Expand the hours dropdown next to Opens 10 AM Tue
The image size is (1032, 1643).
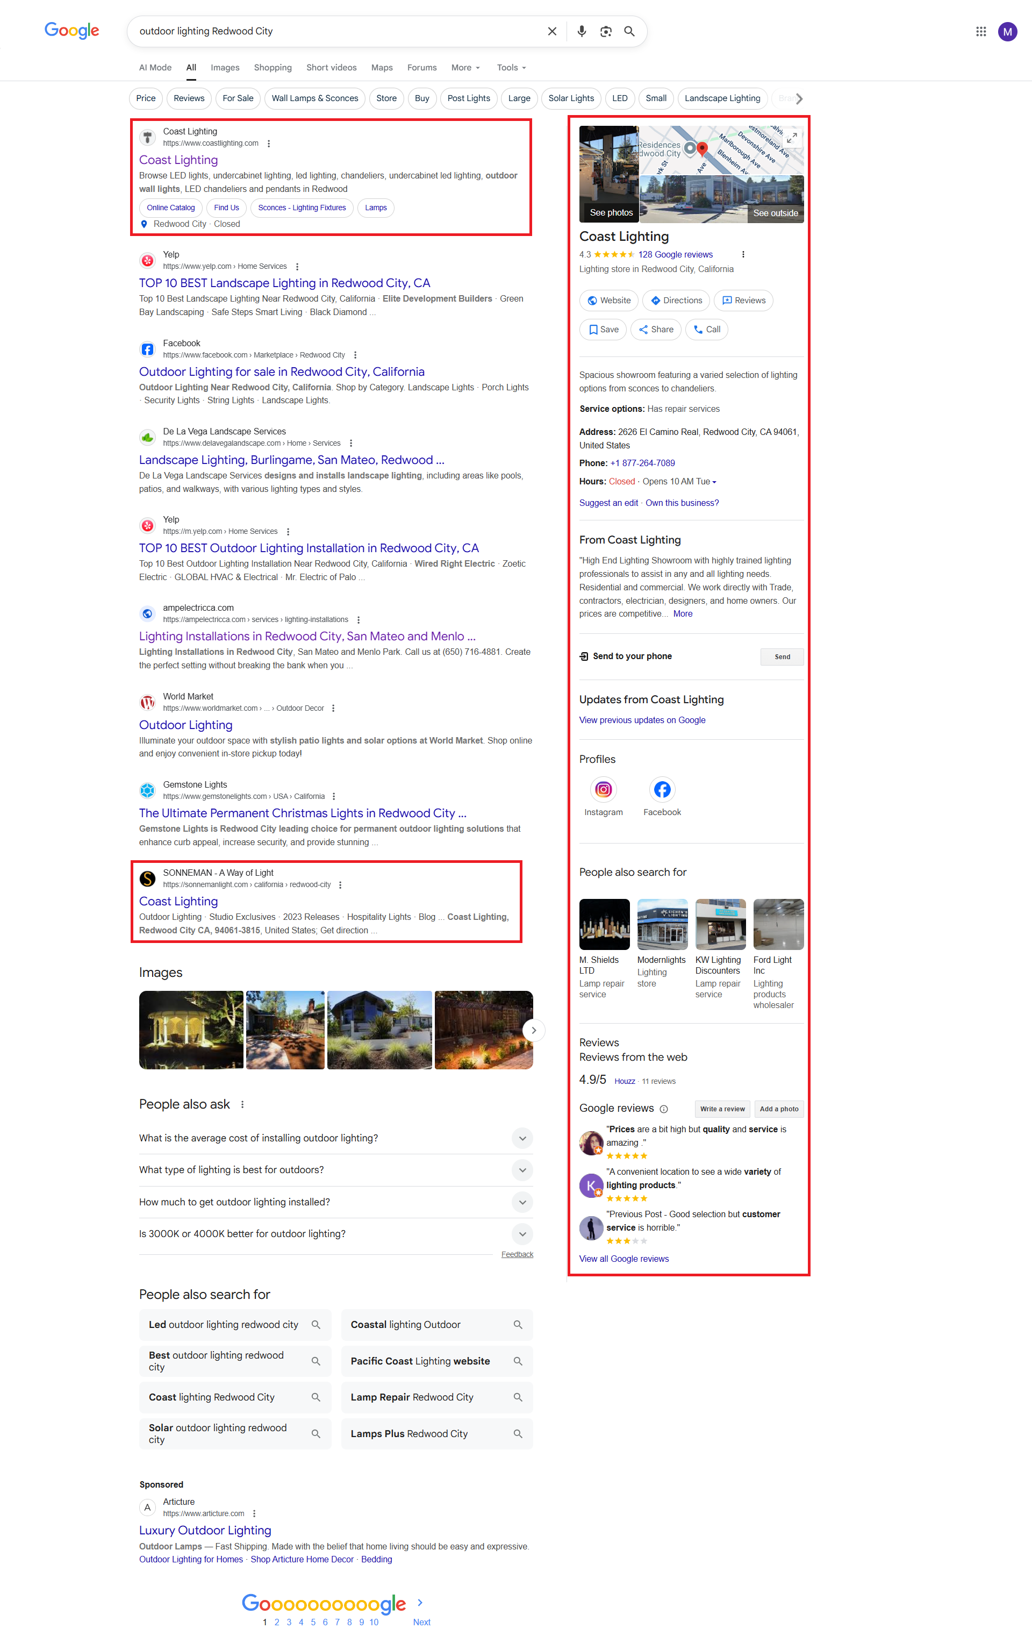point(714,482)
